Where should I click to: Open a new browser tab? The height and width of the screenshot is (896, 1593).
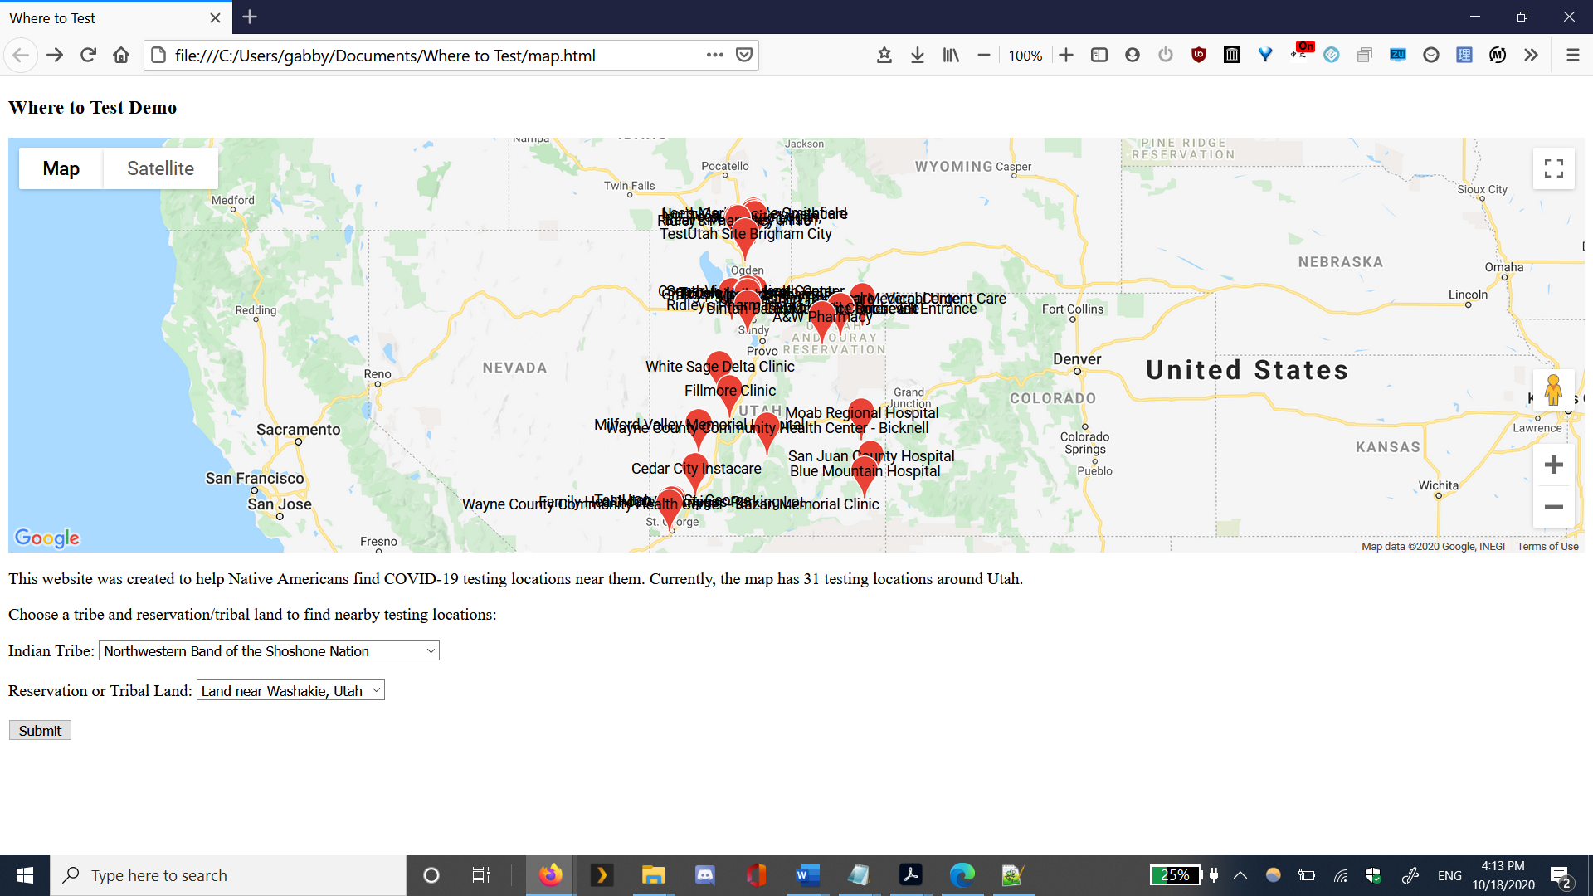point(250,17)
